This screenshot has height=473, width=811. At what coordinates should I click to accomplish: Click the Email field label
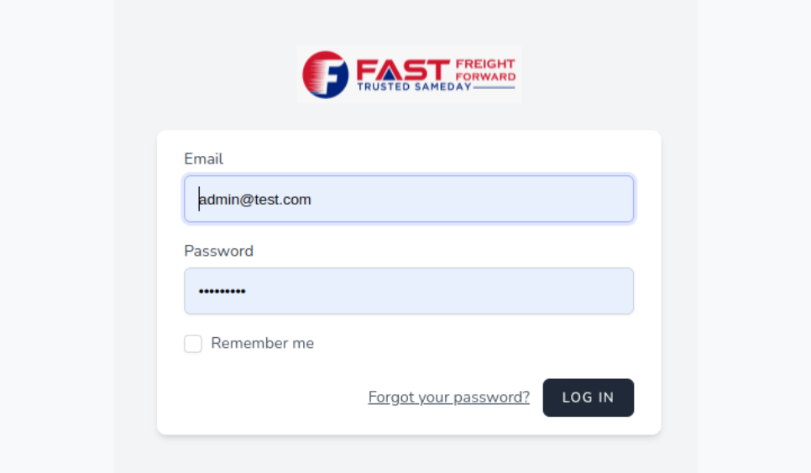point(204,159)
